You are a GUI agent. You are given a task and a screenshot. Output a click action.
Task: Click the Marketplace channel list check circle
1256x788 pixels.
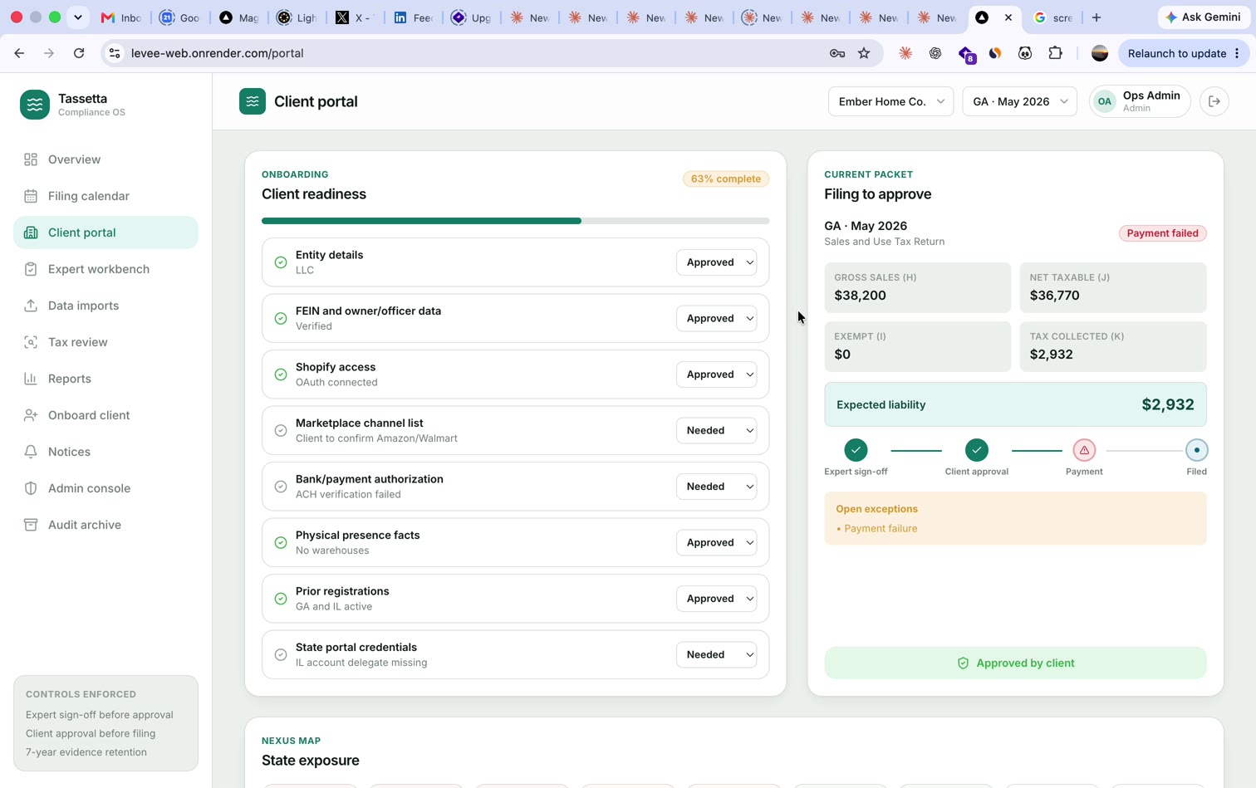click(281, 430)
